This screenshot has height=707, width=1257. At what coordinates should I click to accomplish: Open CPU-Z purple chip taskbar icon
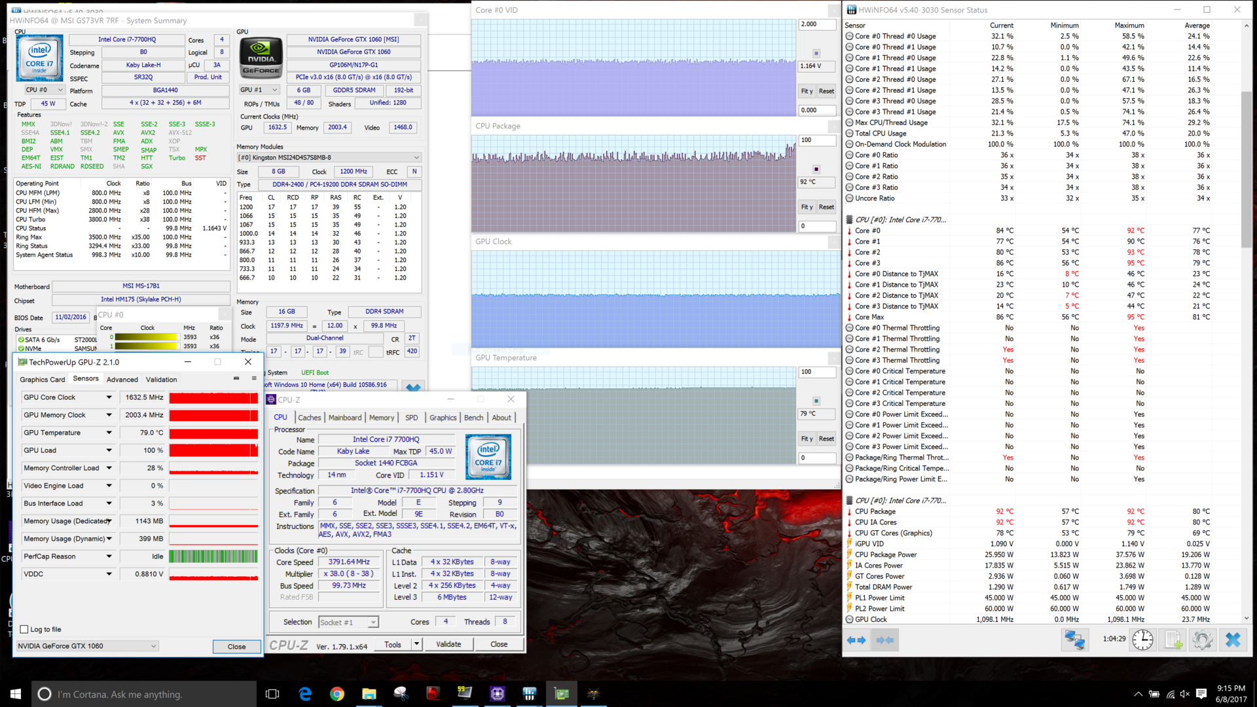click(x=498, y=694)
